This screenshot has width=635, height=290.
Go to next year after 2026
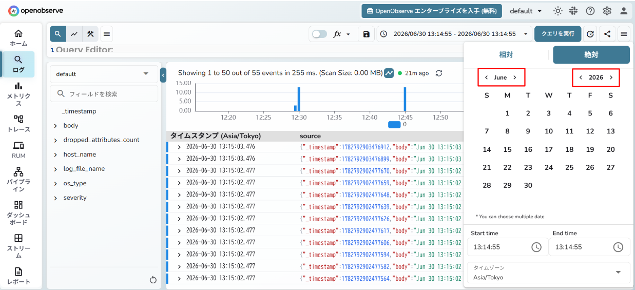[x=611, y=78]
